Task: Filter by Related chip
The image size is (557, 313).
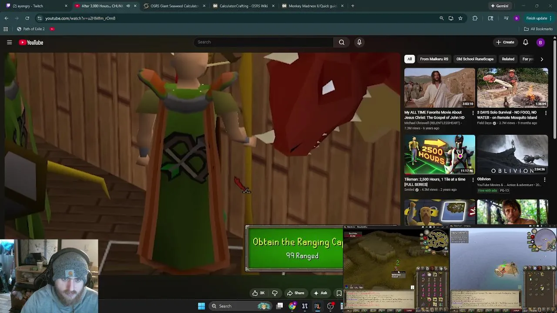Action: coord(508,59)
